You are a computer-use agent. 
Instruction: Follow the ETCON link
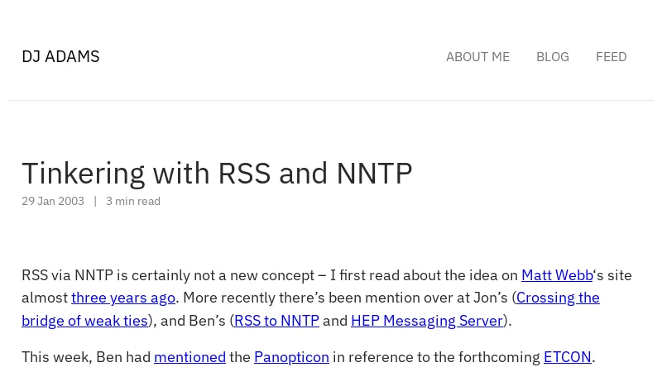[x=567, y=357]
